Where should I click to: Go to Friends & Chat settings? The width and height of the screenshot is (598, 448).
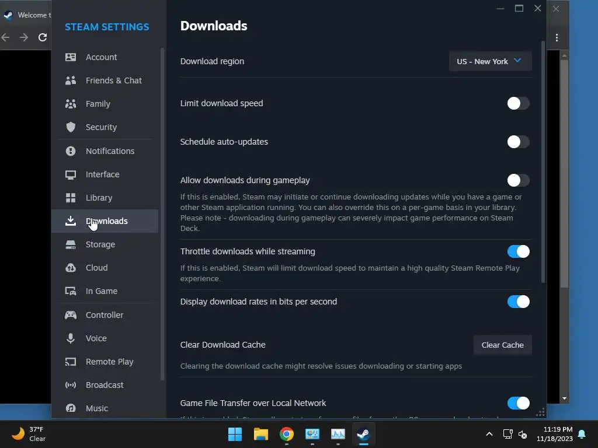[x=114, y=80]
